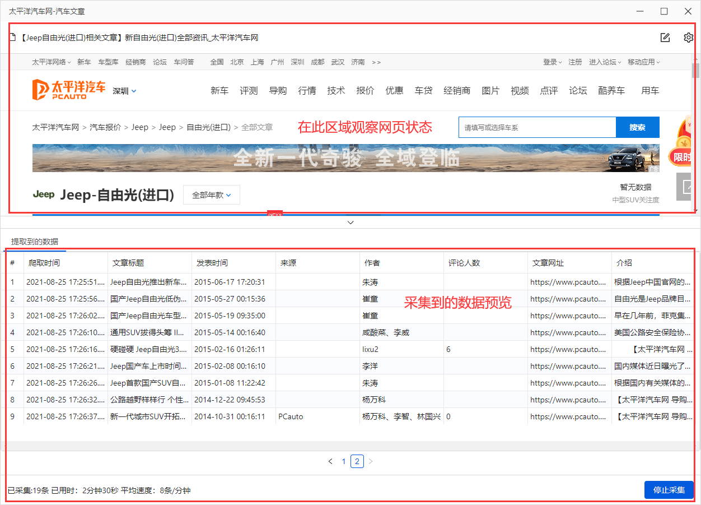Click the Nissan banner advertisement
The width and height of the screenshot is (701, 505).
point(345,158)
